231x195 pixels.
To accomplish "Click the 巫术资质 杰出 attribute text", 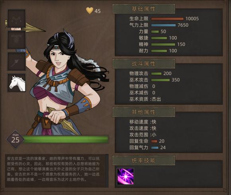I will [145, 99].
